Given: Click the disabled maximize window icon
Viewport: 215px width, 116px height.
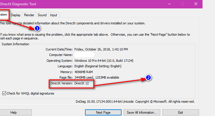Looking at the screenshot, I should click(x=183, y=4).
